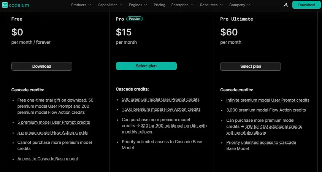The height and width of the screenshot is (172, 322).
Task: Go to the Pricing page
Action: pos(160,5)
